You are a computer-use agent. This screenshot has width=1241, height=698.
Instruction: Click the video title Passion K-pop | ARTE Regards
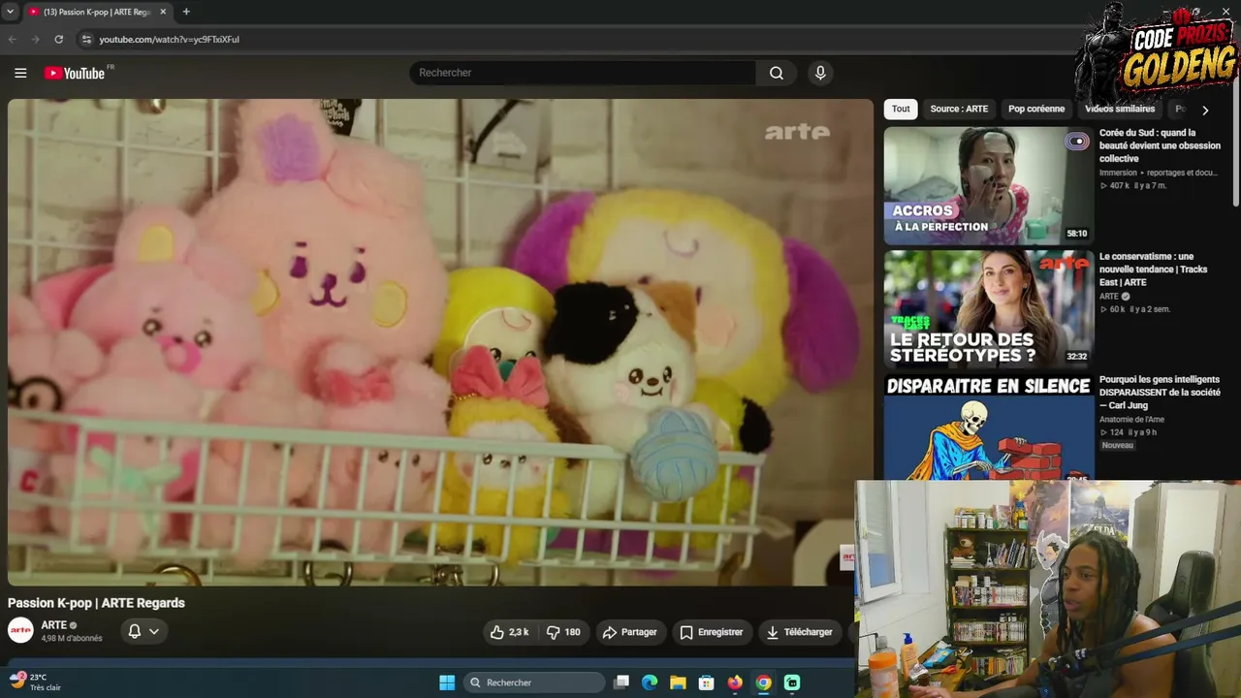(x=96, y=603)
